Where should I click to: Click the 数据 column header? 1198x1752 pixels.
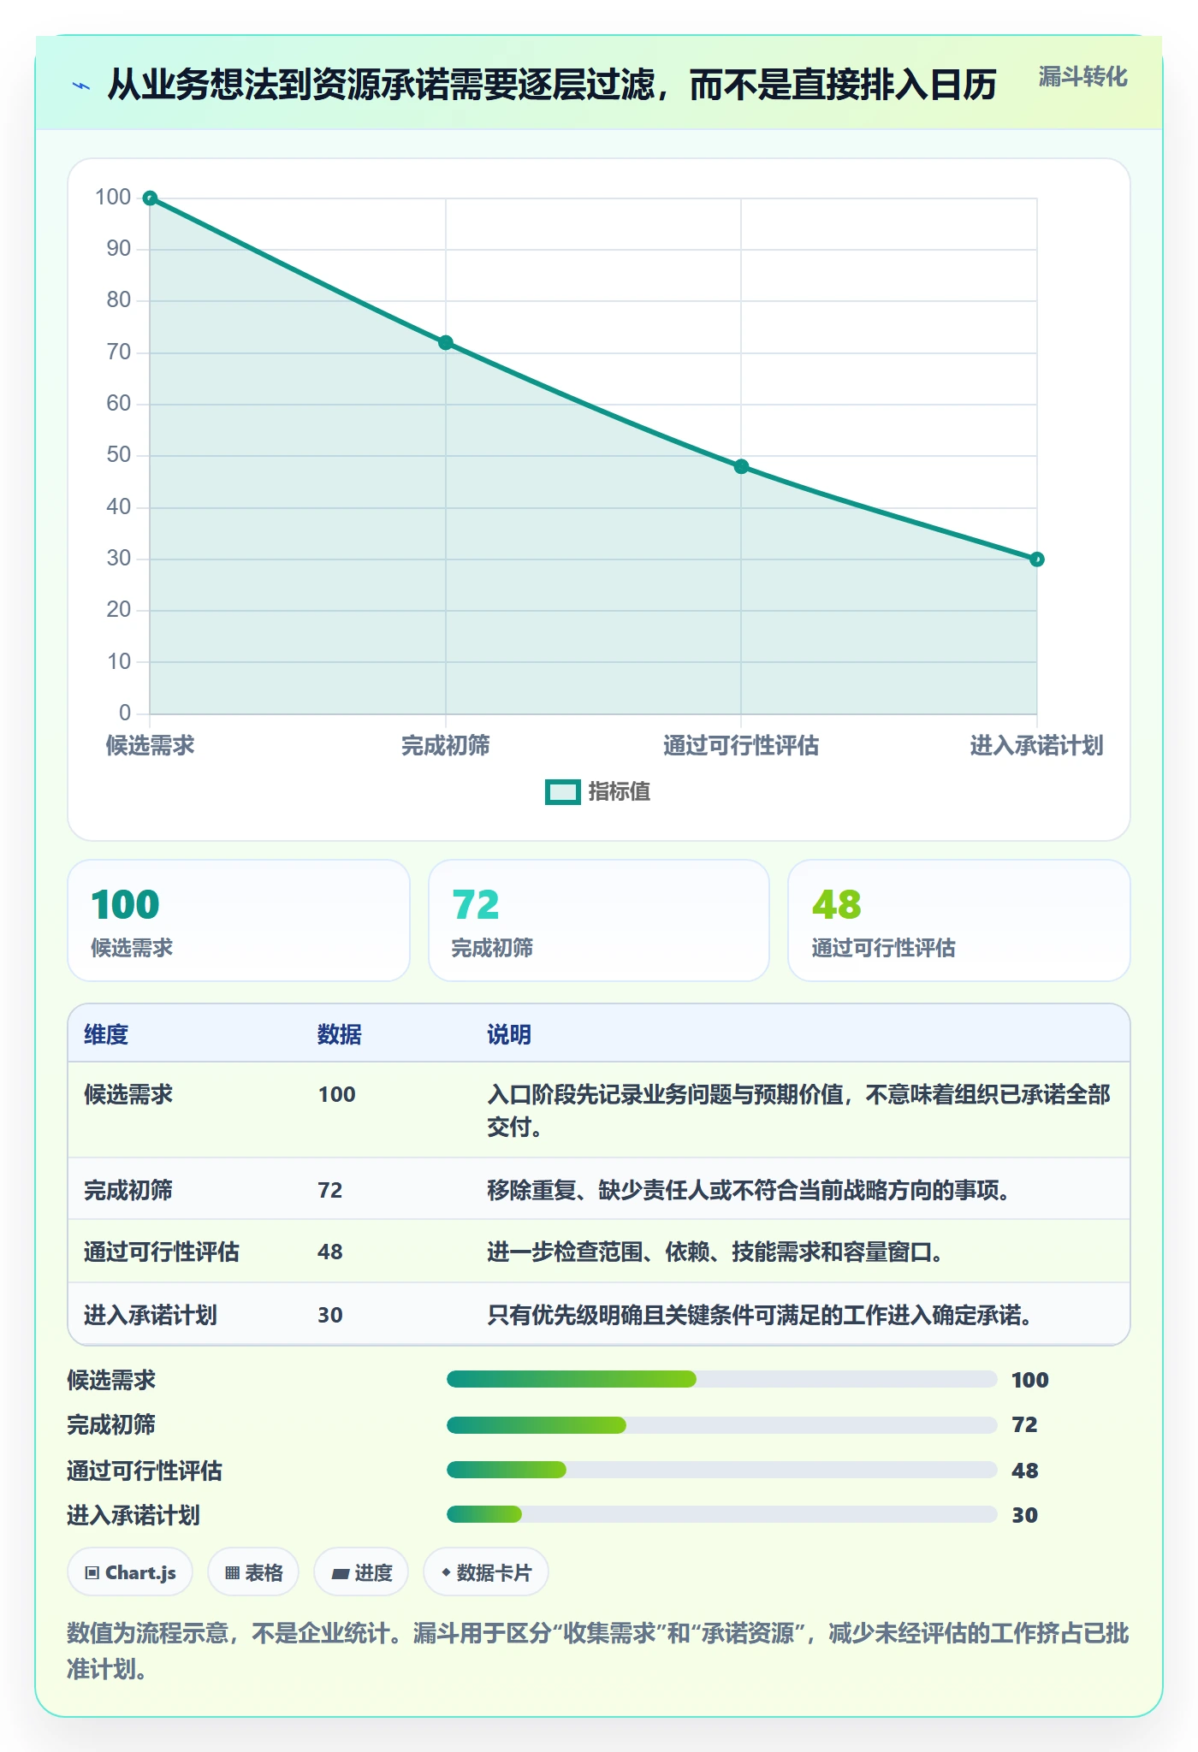[x=340, y=1034]
